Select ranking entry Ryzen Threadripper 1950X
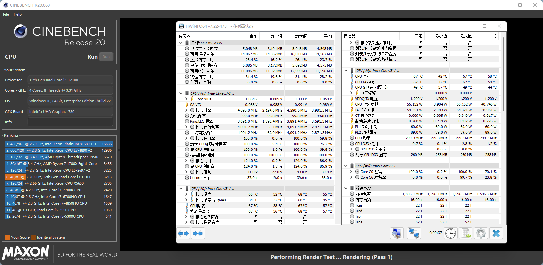543x265 pixels. point(59,157)
